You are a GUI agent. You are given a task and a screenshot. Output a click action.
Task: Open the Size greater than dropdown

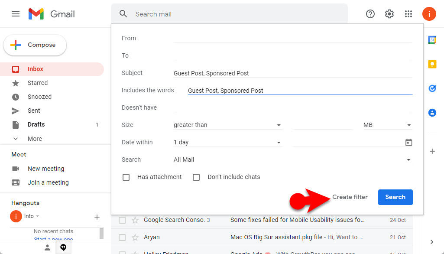pyautogui.click(x=228, y=125)
